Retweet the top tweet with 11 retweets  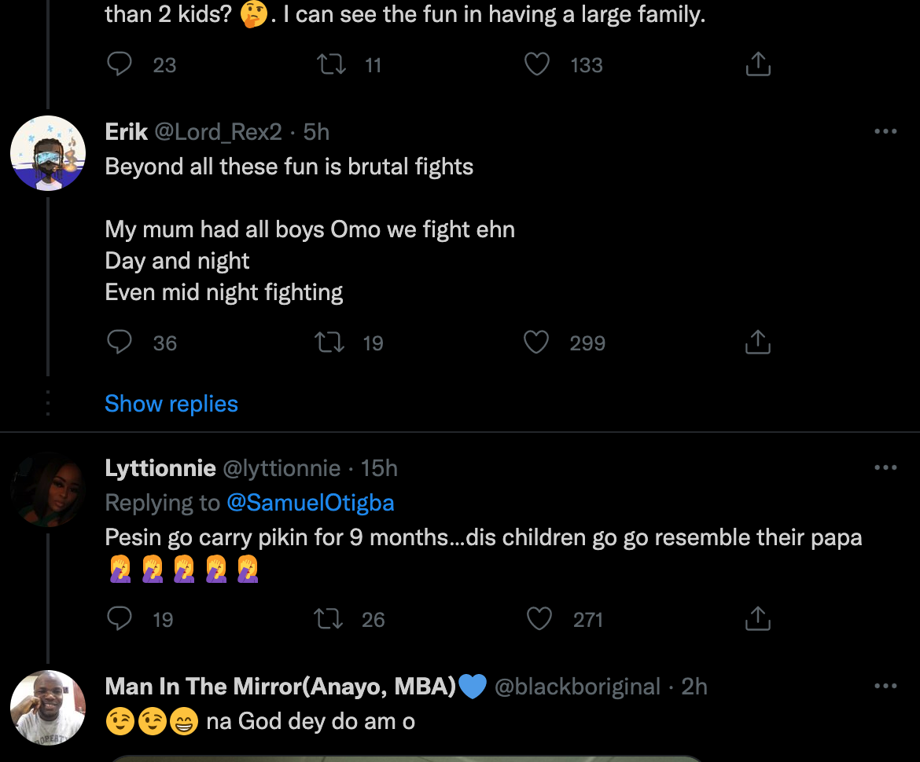coord(331,64)
